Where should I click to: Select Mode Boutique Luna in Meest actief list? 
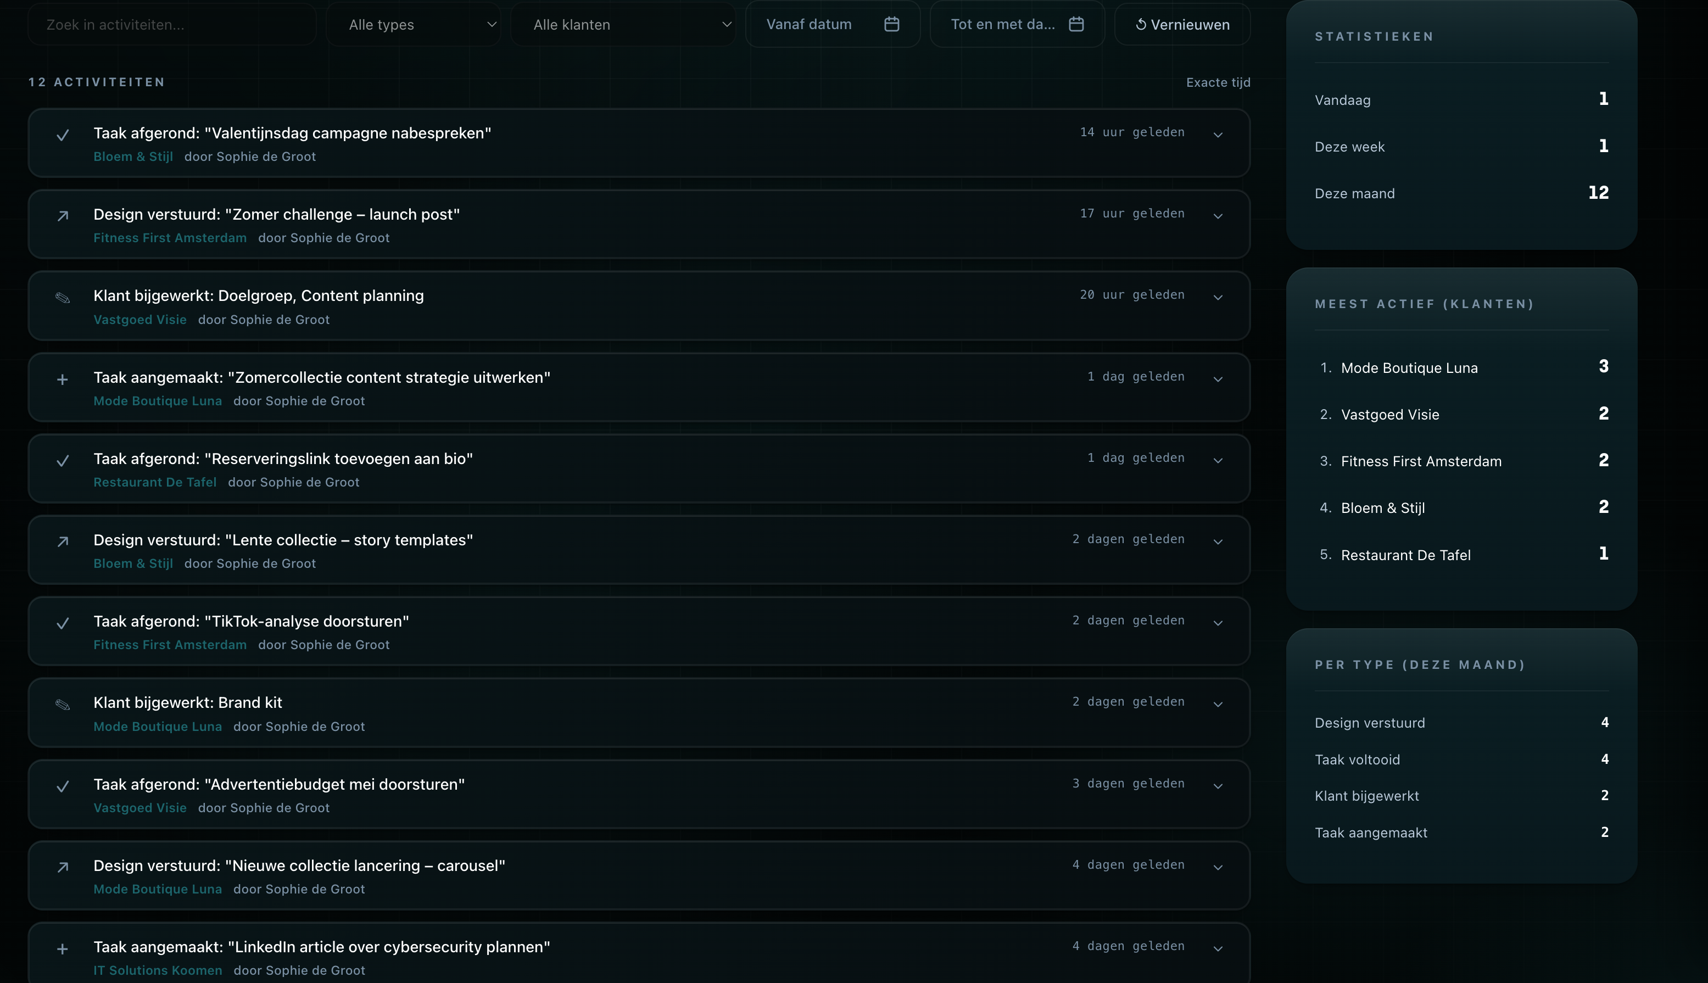1409,368
